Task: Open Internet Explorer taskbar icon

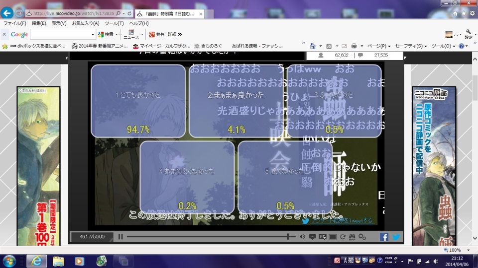Action: (x=36, y=261)
